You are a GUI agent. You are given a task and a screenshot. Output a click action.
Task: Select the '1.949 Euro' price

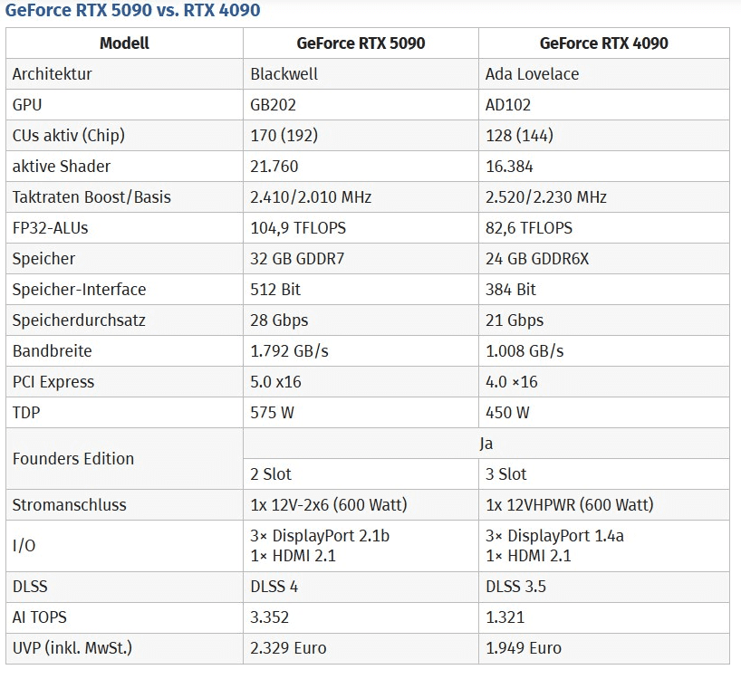click(x=524, y=647)
